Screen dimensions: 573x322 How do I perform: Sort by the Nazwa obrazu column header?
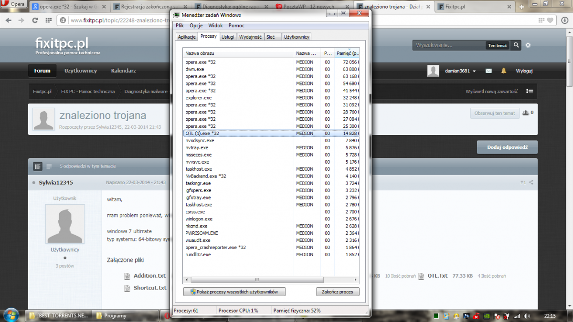238,53
